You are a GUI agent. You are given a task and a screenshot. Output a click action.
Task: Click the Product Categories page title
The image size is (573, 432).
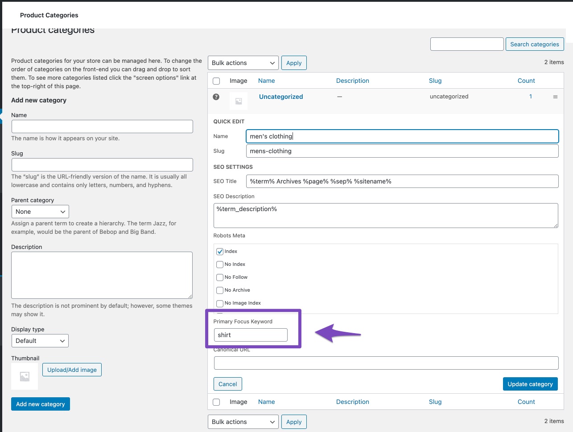[x=49, y=15]
